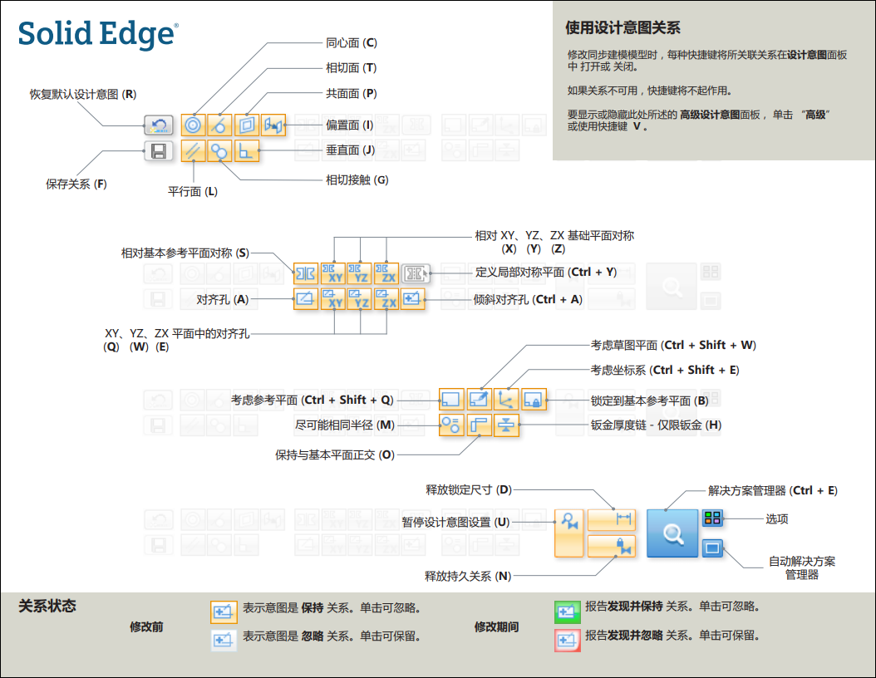Select align holes in XY plane icon

[x=333, y=299]
